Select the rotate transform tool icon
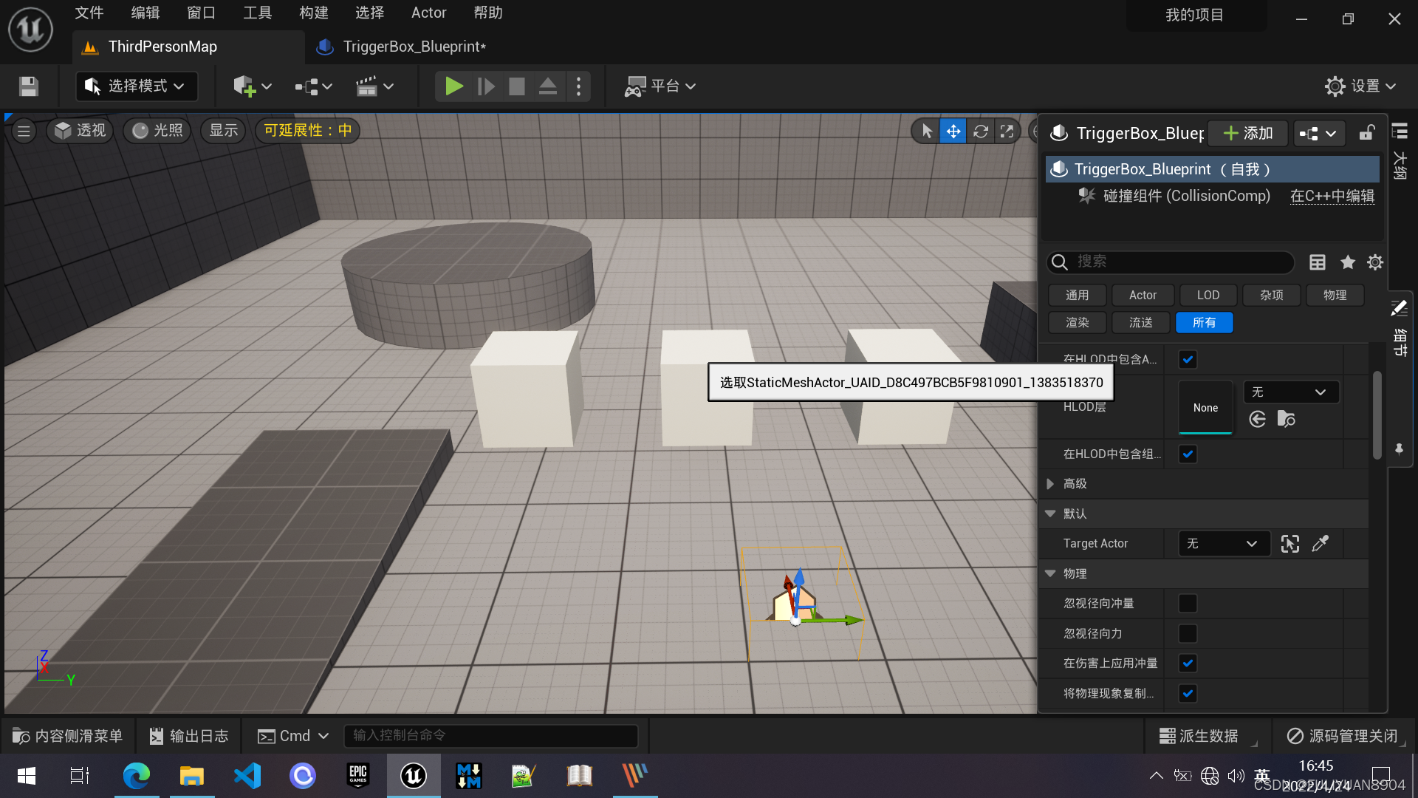1418x798 pixels. pos(980,132)
